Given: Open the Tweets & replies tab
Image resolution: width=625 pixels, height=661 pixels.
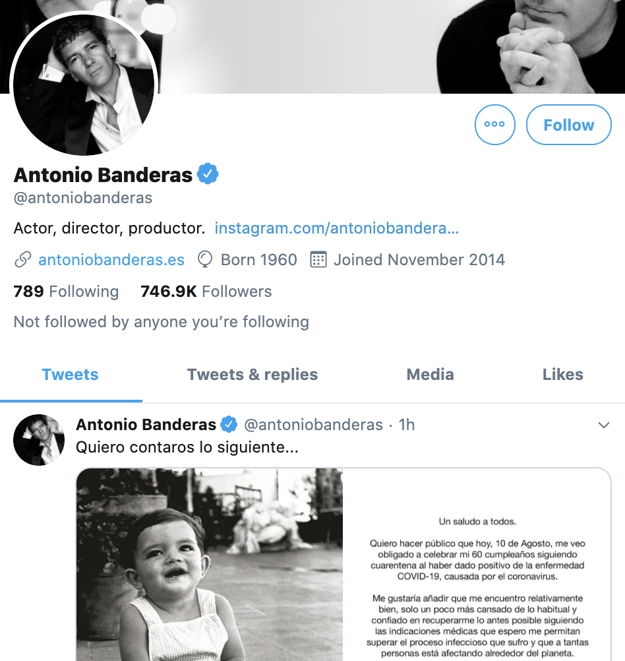Looking at the screenshot, I should pyautogui.click(x=253, y=375).
